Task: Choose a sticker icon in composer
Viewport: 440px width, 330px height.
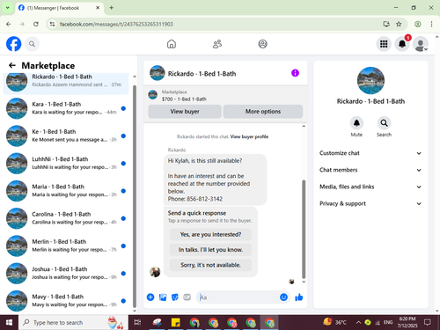Action: coord(175,297)
